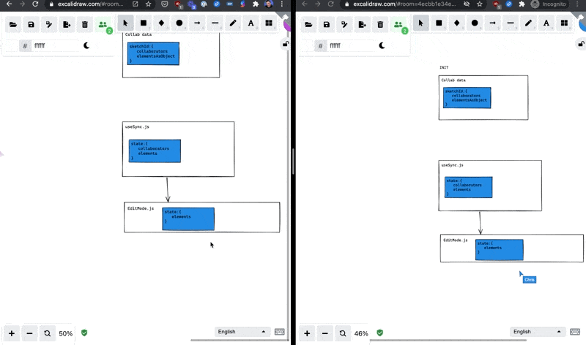Toggle dark mode moon in left window
Image resolution: width=586 pixels, height=345 pixels.
(86, 45)
